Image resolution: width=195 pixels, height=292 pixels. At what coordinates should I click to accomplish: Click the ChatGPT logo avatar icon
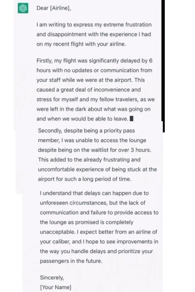[x=23, y=8]
